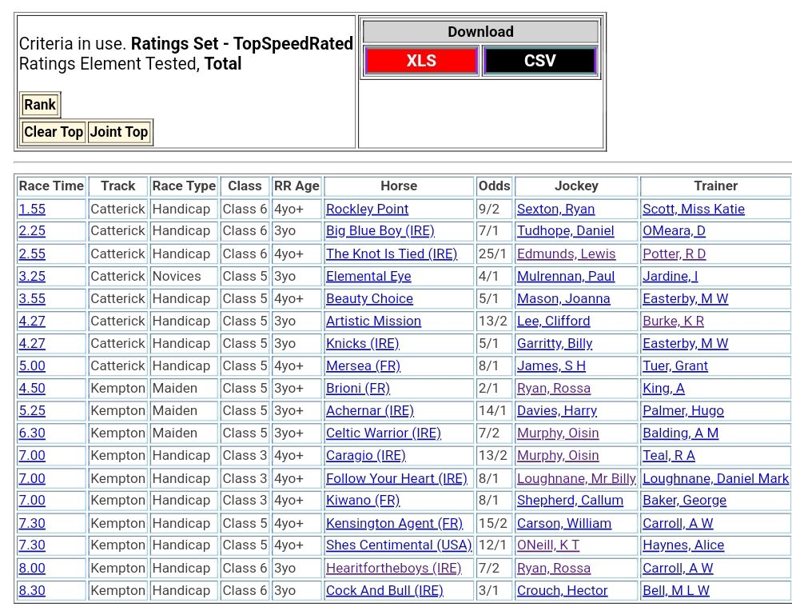The image size is (792, 615).
Task: Open trainer Tuer, Grant
Action: 675,365
